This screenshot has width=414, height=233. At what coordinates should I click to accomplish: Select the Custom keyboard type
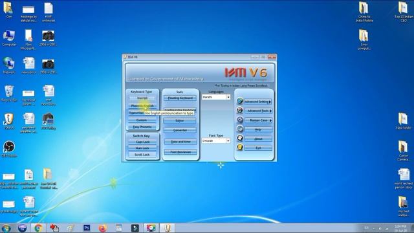142,120
